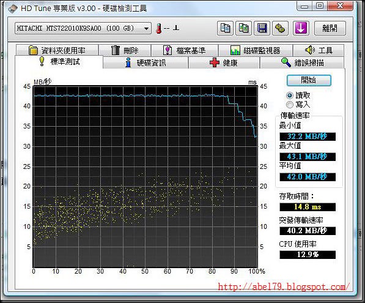Click the abel79.blogspot.com link
This screenshot has height=303, width=365.
click(284, 286)
